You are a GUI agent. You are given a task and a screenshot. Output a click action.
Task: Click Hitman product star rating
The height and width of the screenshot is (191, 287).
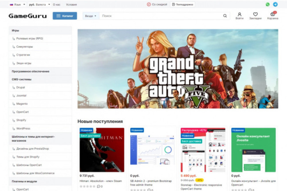[88, 186]
